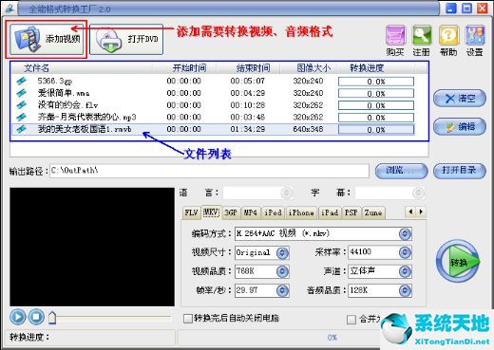Click the preview play button
Viewport: 494px width, 350px height.
pos(18,317)
